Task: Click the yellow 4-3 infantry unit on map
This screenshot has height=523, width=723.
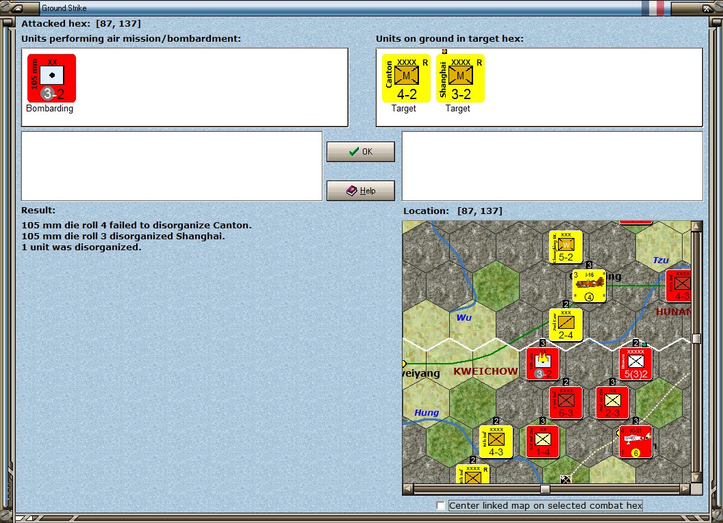Action: click(496, 442)
